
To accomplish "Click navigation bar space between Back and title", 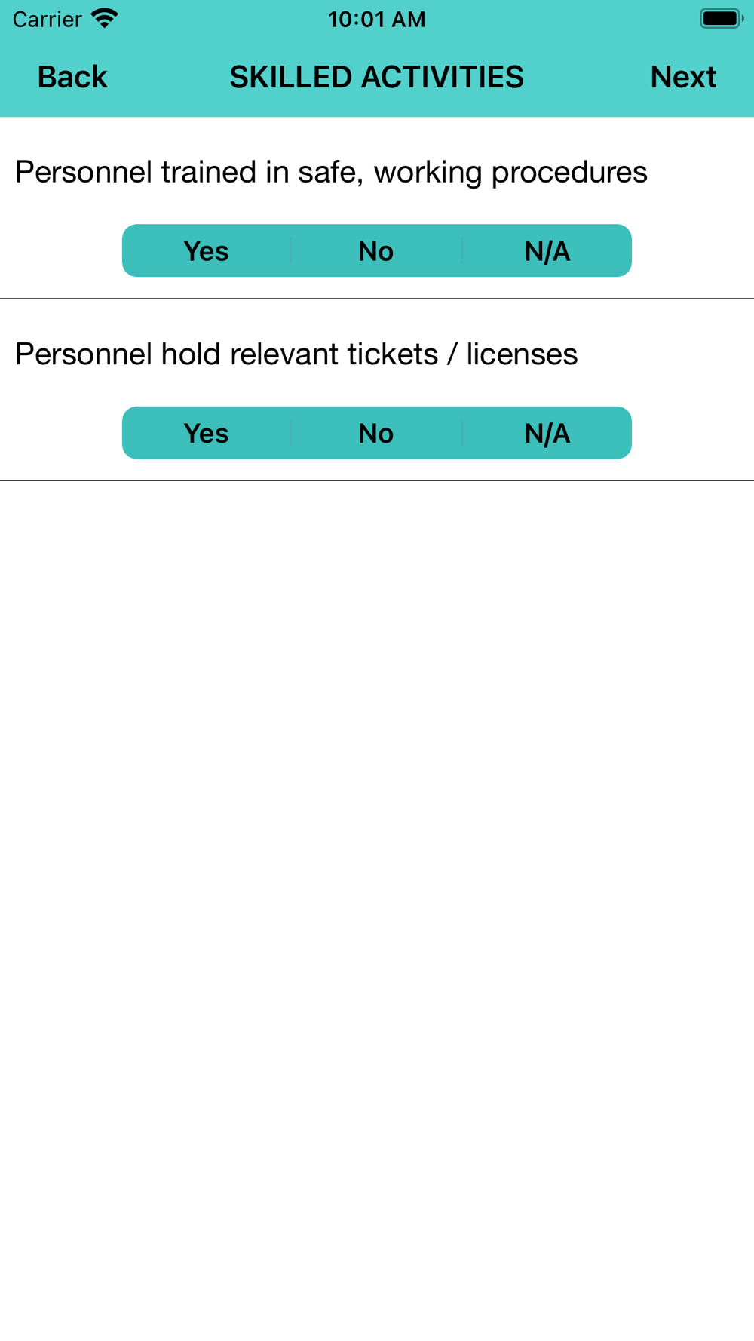I will (168, 77).
